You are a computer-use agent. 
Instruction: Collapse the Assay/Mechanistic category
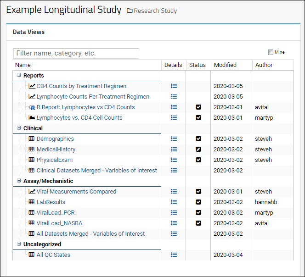tap(19, 180)
